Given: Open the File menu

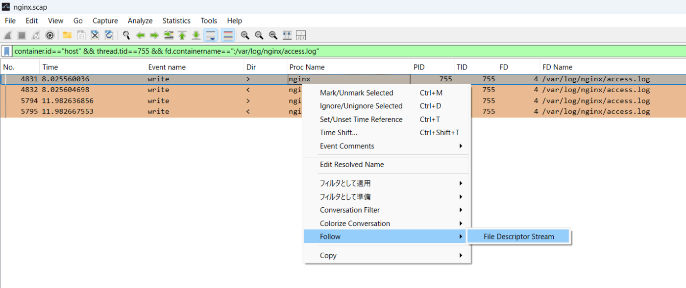Looking at the screenshot, I should tap(10, 21).
